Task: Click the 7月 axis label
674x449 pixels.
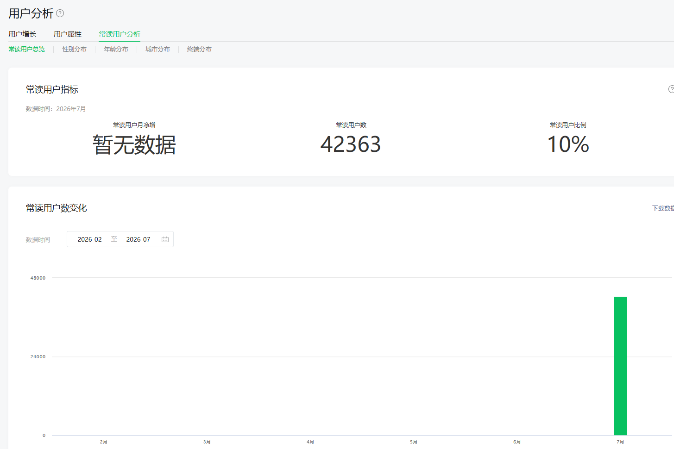Action: [620, 442]
